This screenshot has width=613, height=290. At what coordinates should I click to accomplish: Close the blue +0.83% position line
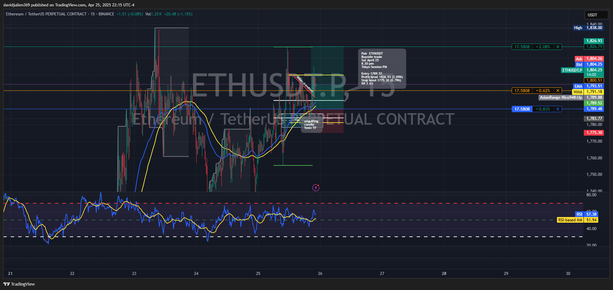558,109
